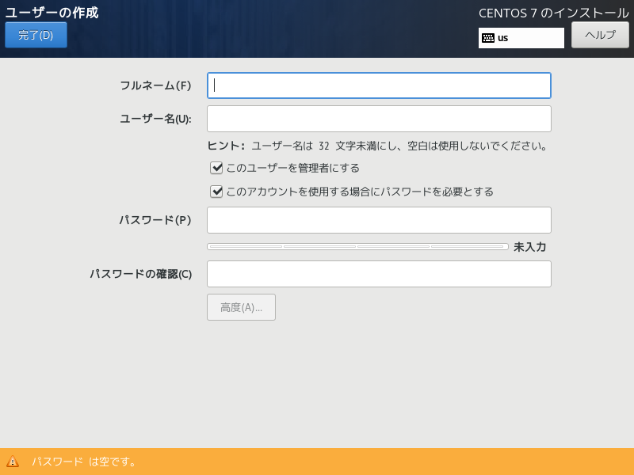Click the パスワード(P) input field
Viewport: 634px width, 475px height.
coord(379,220)
